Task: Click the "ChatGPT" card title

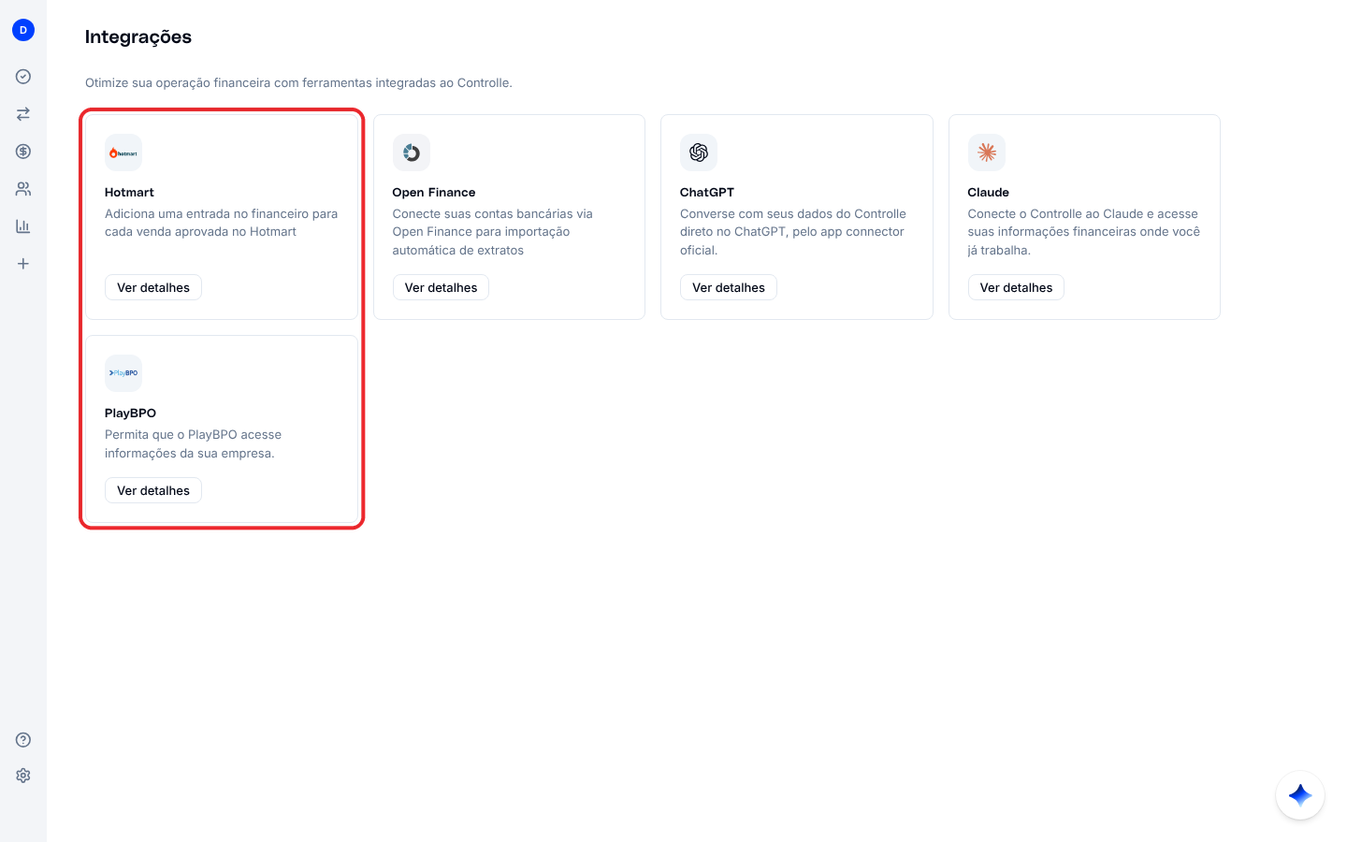Action: (x=707, y=193)
